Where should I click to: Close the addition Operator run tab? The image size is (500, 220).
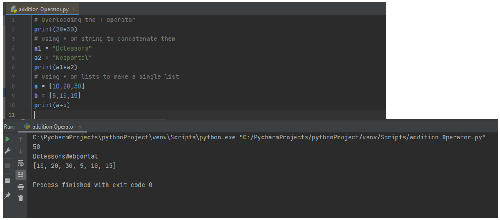(80, 127)
